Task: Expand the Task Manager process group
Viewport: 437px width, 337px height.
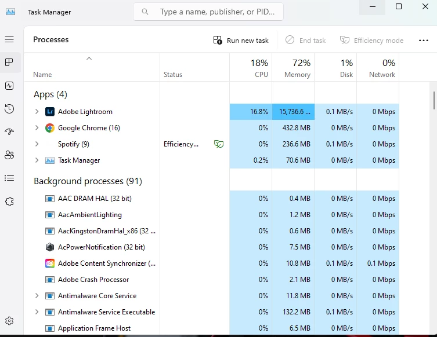Action: tap(37, 160)
